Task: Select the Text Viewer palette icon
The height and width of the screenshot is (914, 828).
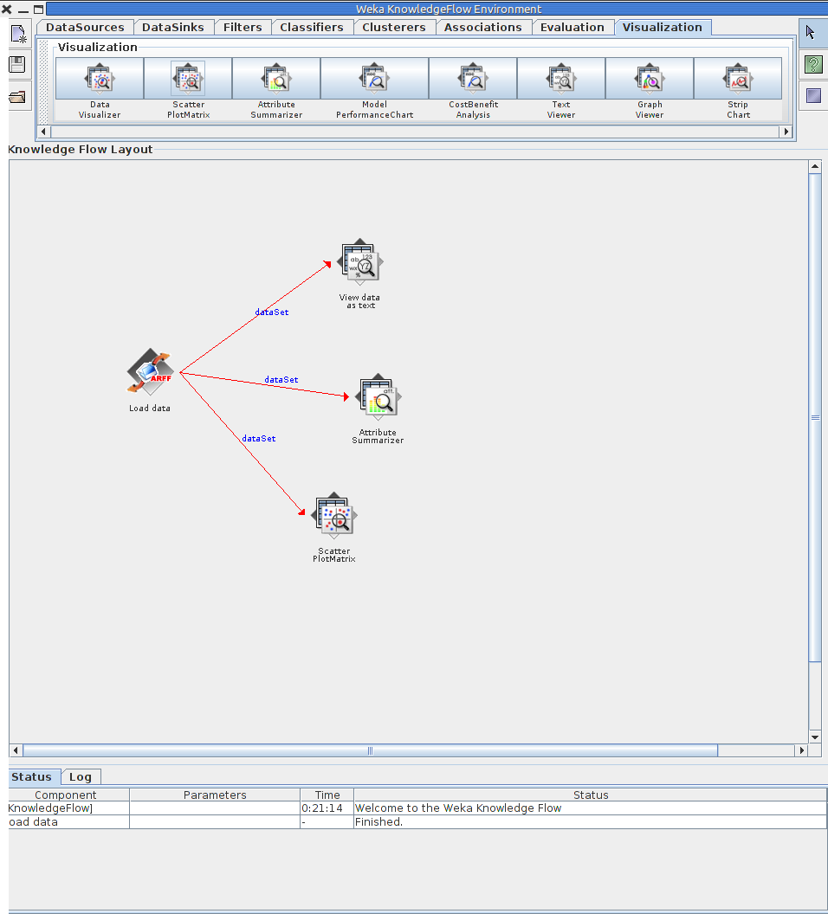Action: [x=561, y=80]
